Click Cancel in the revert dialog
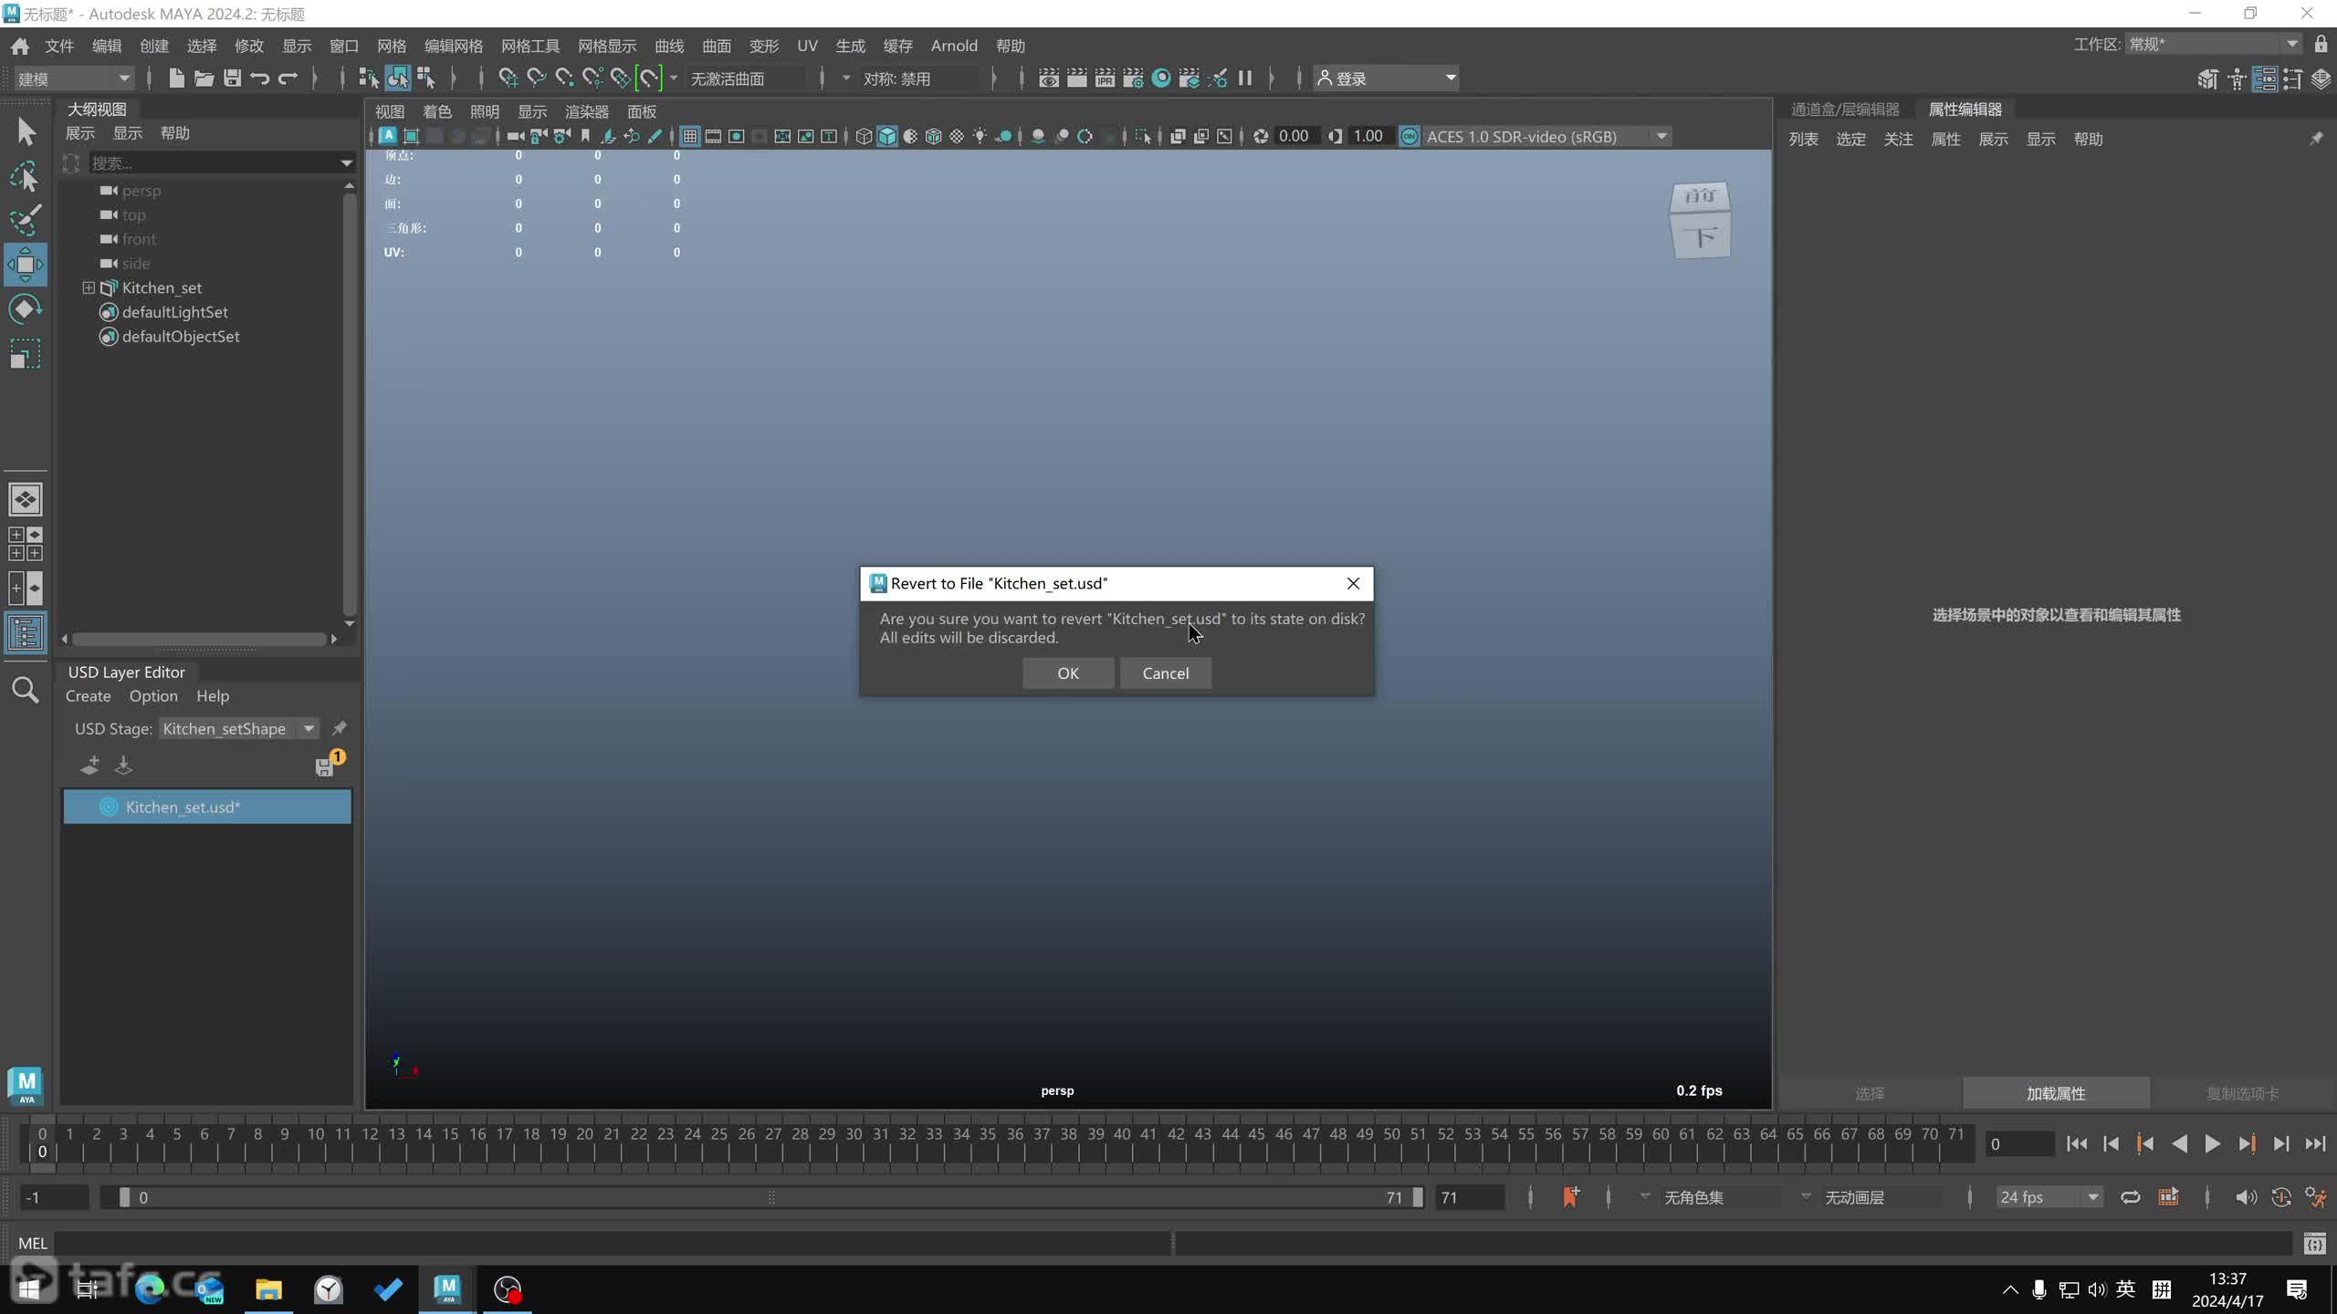Screen dimensions: 2337x1314 coord(1166,673)
